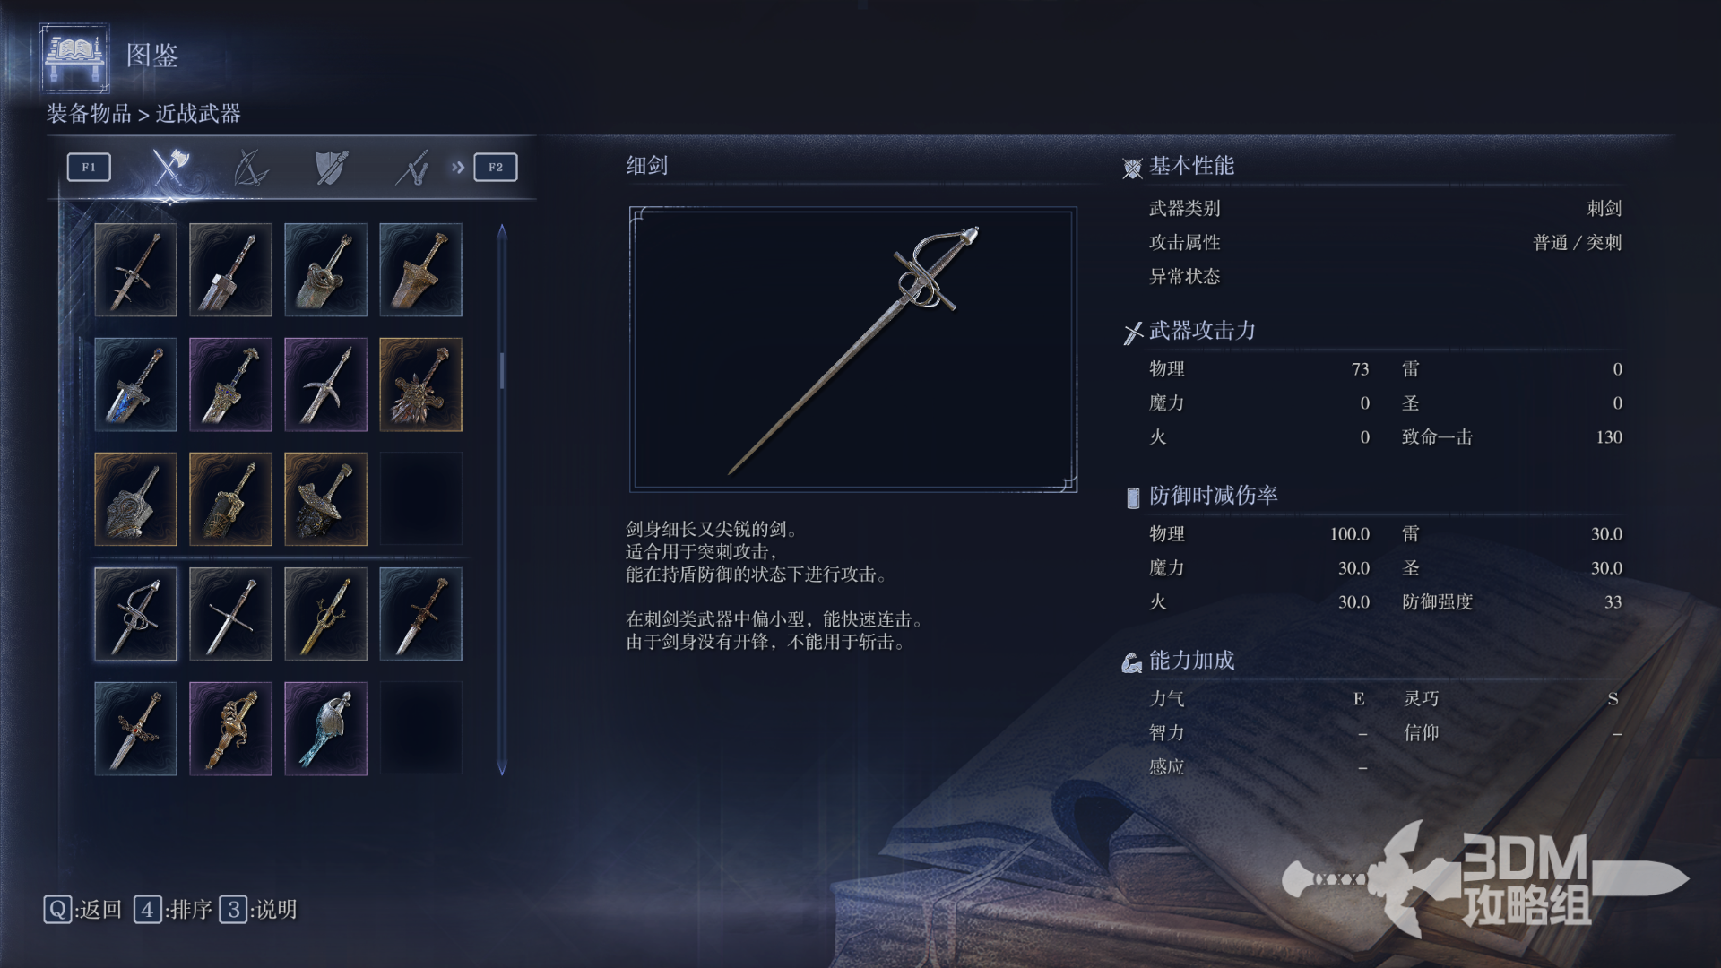Viewport: 1721px width, 968px height.
Task: Click the 4 排序 sort prompt
Action: click(173, 910)
